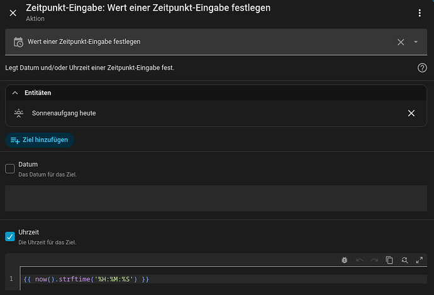
Task: Disable the Uhrzeit checkbox
Action: 10,237
